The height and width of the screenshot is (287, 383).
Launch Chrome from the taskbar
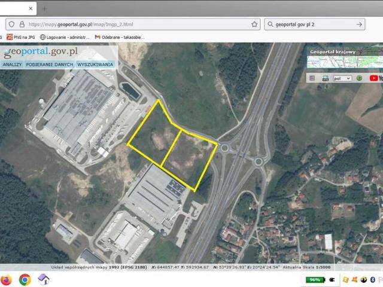click(x=25, y=279)
